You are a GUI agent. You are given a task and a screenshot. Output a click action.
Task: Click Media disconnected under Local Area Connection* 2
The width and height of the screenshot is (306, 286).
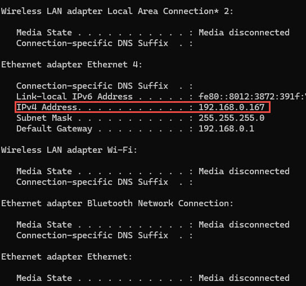point(244,33)
